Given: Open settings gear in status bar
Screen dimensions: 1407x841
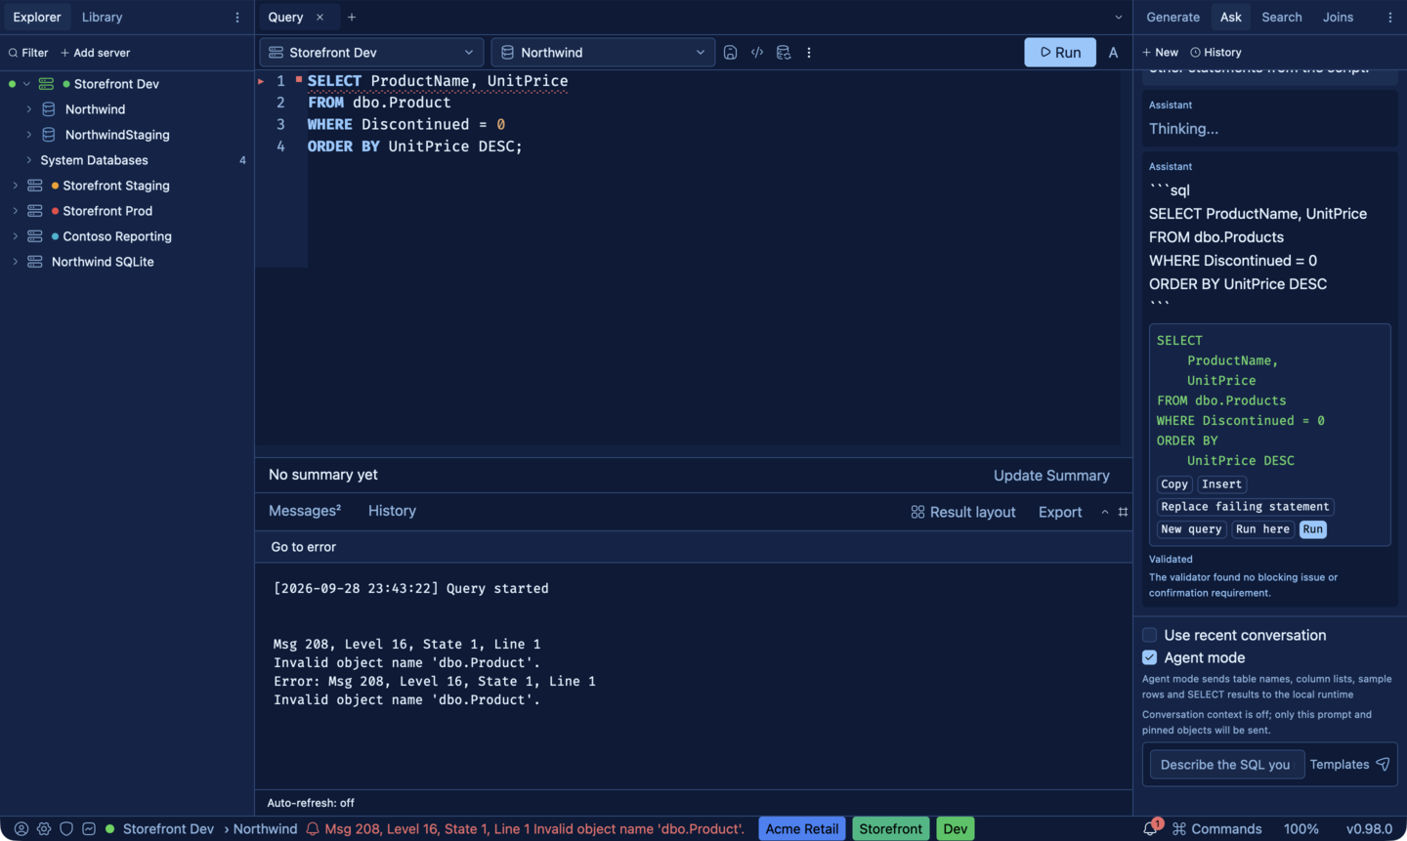Looking at the screenshot, I should (x=44, y=828).
